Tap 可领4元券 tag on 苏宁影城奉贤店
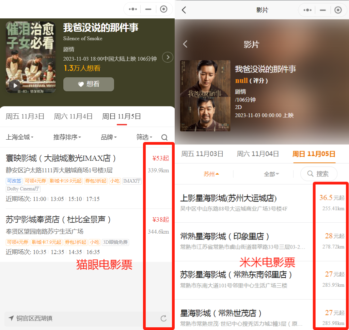The image size is (349, 330). click(x=18, y=242)
